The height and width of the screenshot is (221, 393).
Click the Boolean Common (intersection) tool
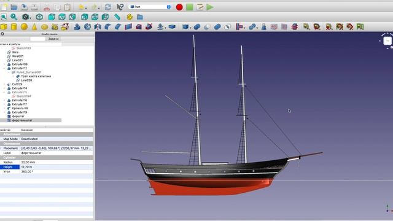click(x=228, y=27)
